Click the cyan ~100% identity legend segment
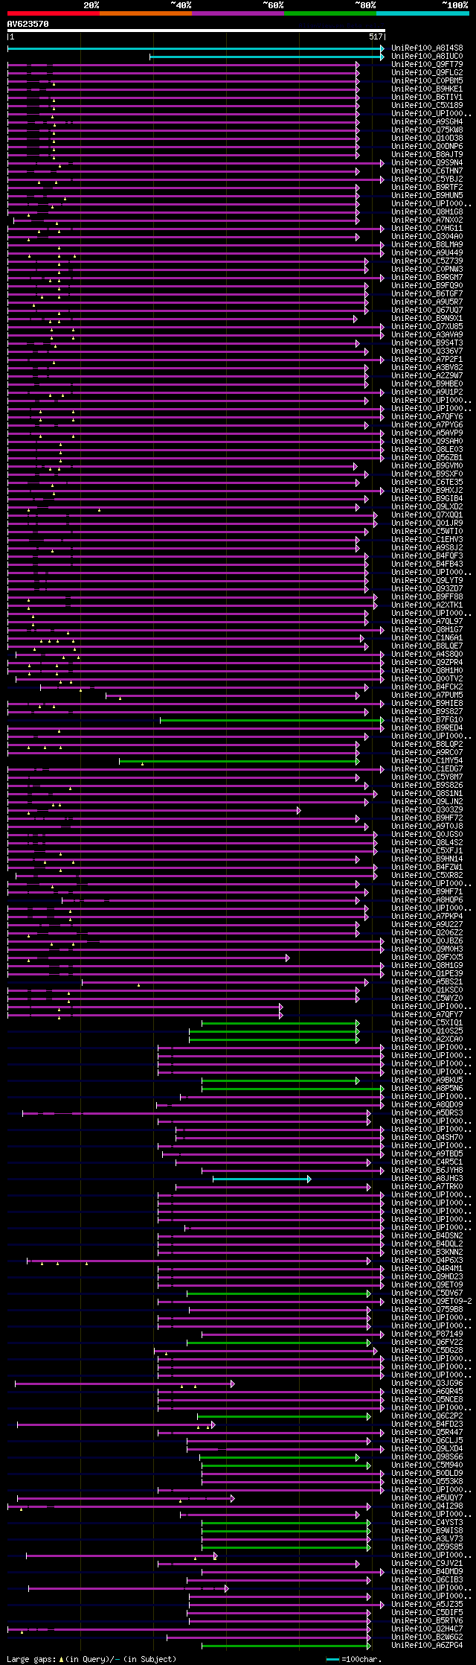The height and width of the screenshot is (1665, 476). click(422, 13)
